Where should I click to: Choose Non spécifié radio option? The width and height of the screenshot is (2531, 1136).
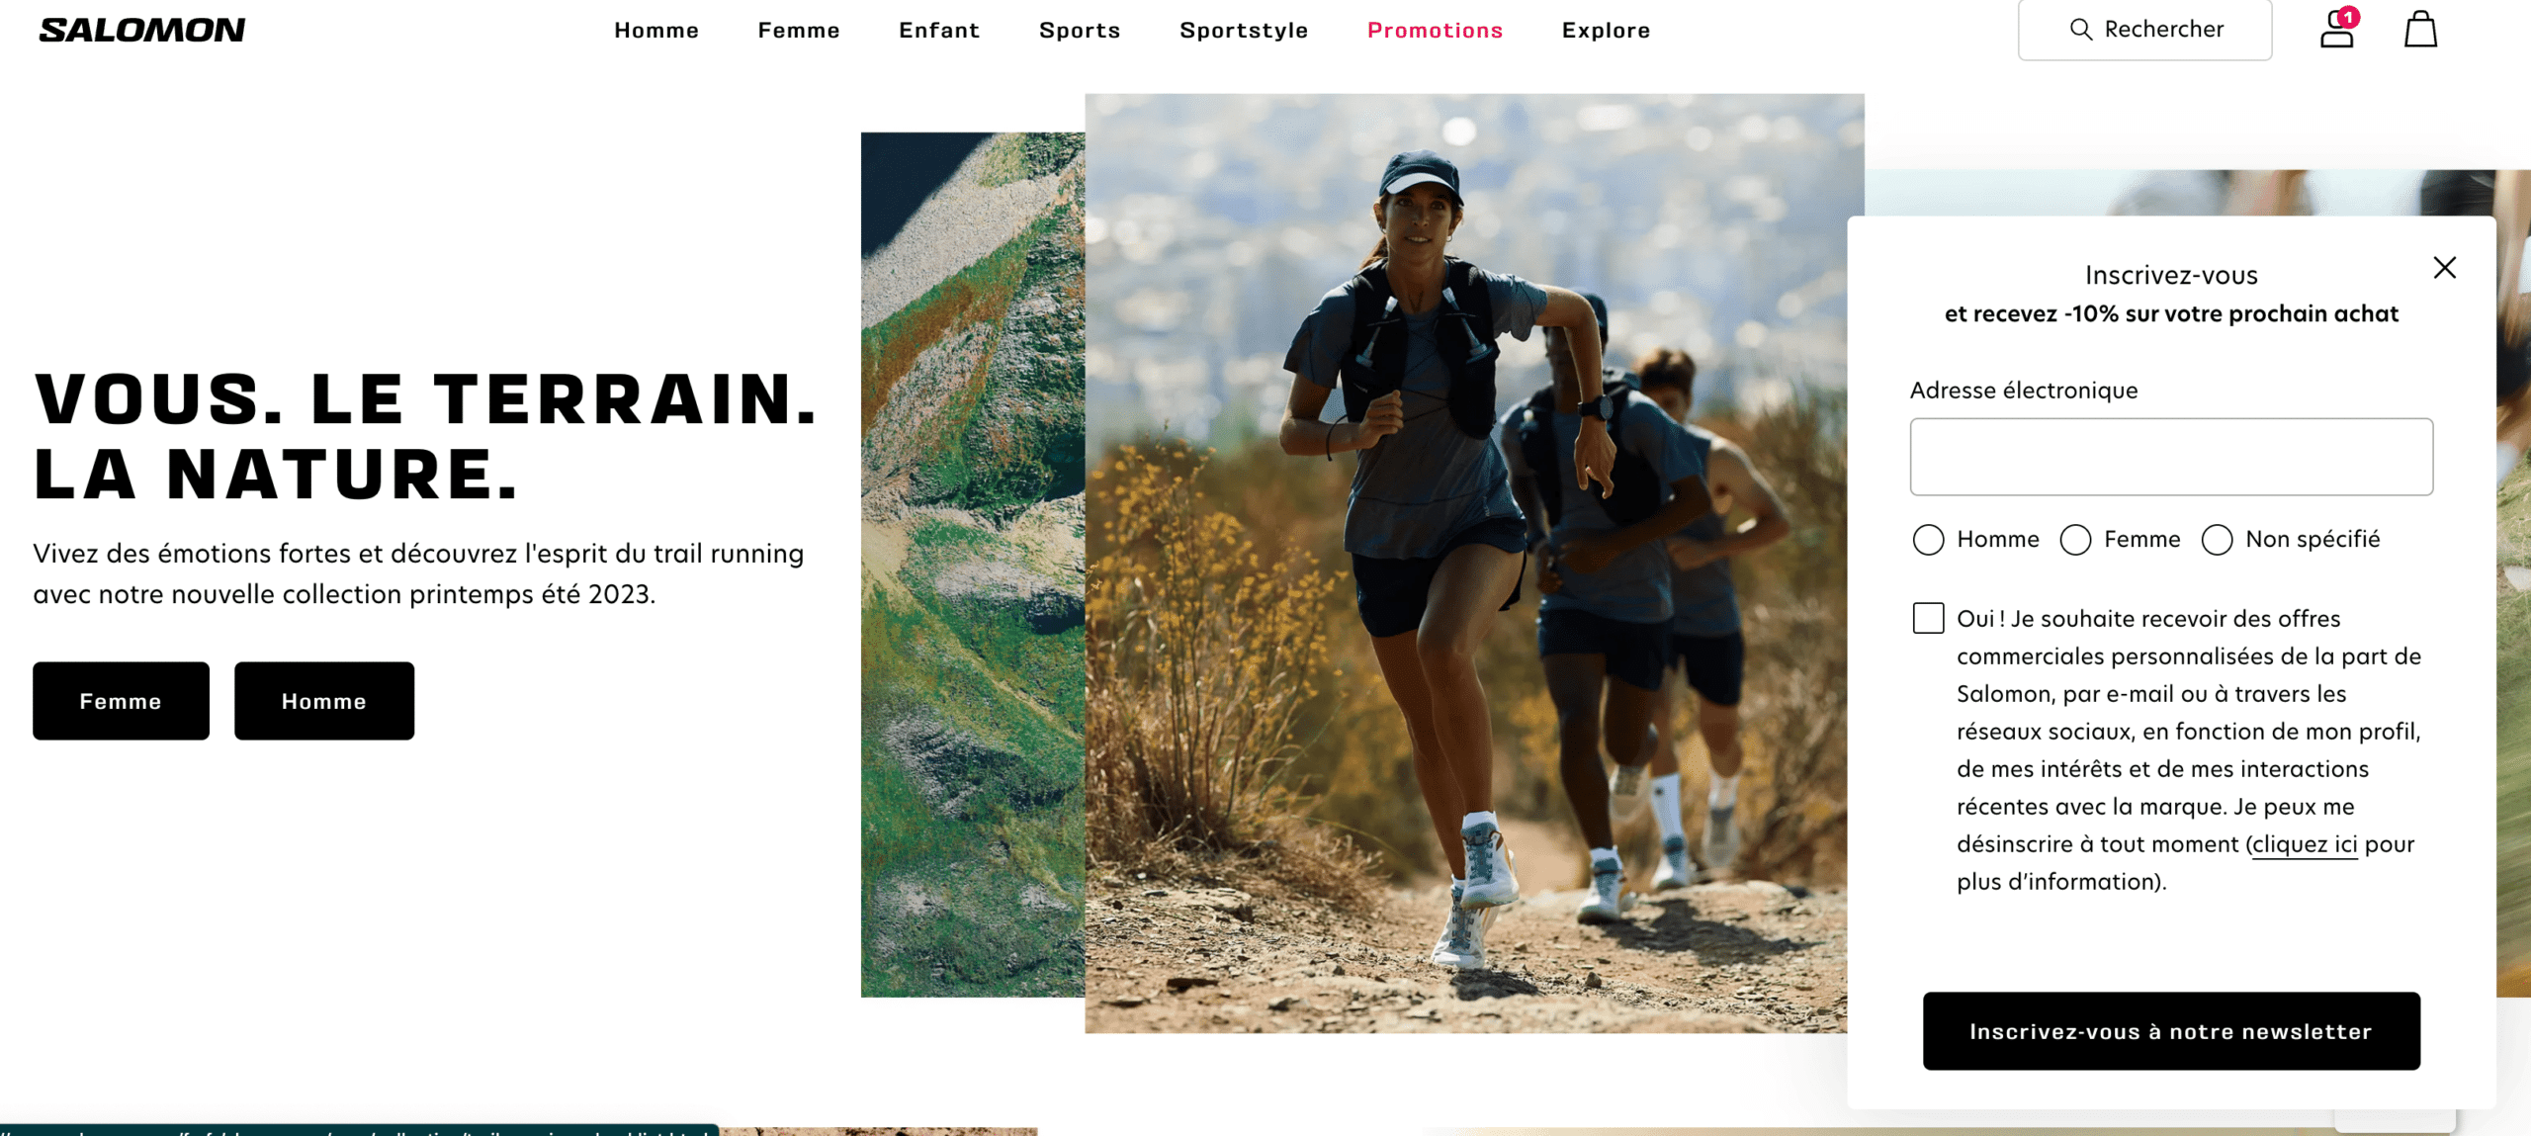(x=2217, y=540)
